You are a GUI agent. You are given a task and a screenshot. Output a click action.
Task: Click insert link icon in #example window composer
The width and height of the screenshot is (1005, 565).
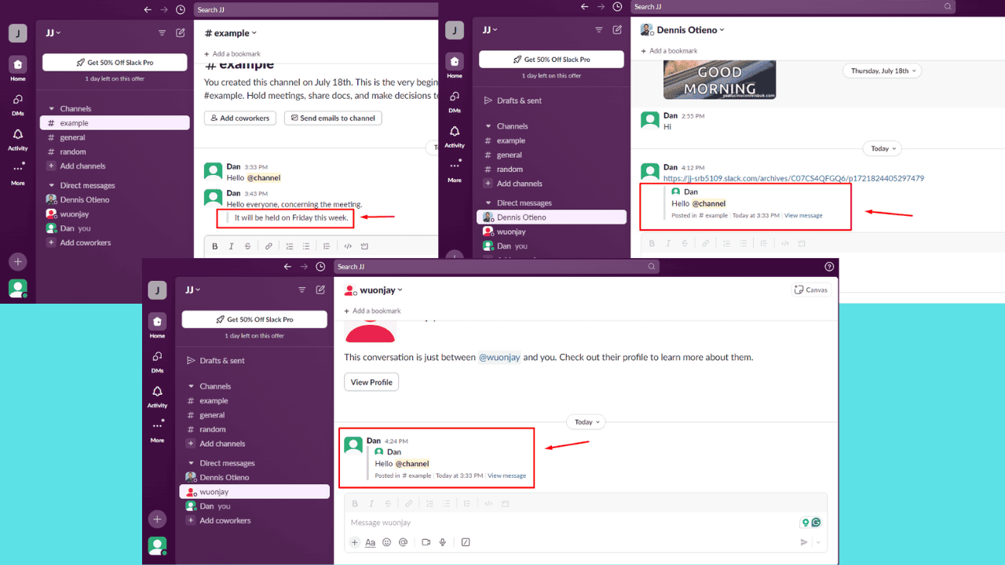click(x=269, y=246)
